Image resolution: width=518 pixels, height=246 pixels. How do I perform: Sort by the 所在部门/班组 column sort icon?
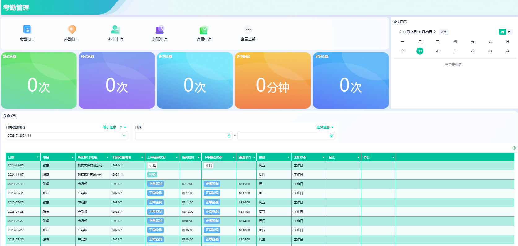click(x=107, y=157)
